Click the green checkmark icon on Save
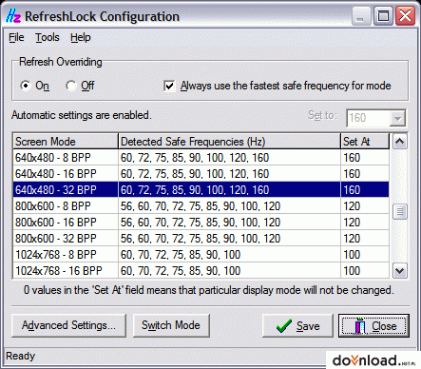Image resolution: width=421 pixels, height=369 pixels. pos(284,326)
